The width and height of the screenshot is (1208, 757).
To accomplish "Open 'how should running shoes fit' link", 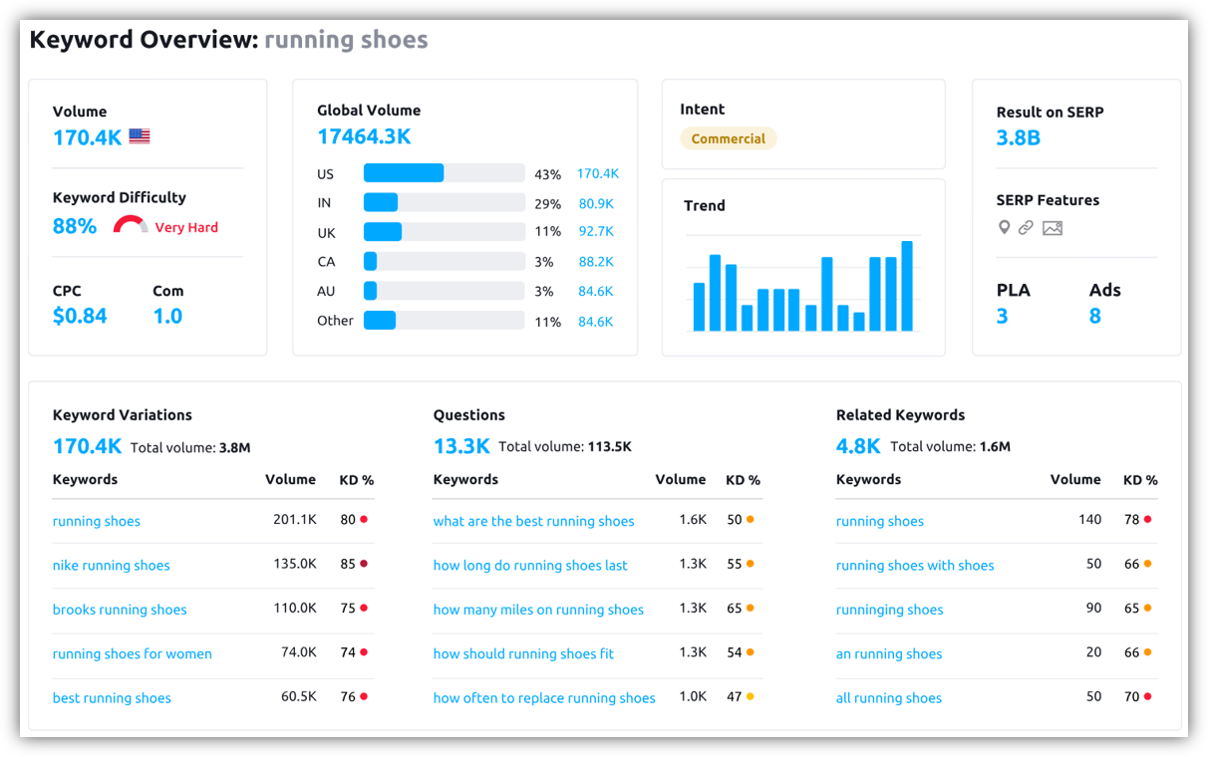I will pyautogui.click(x=523, y=653).
